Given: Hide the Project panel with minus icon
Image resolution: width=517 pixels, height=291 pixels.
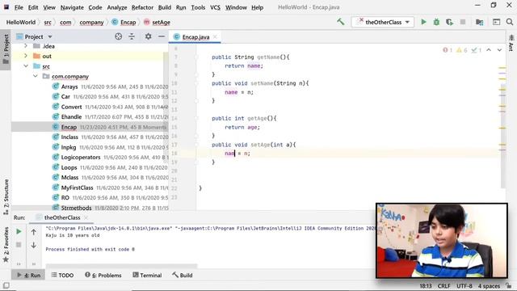Looking at the screenshot, I should click(x=162, y=36).
